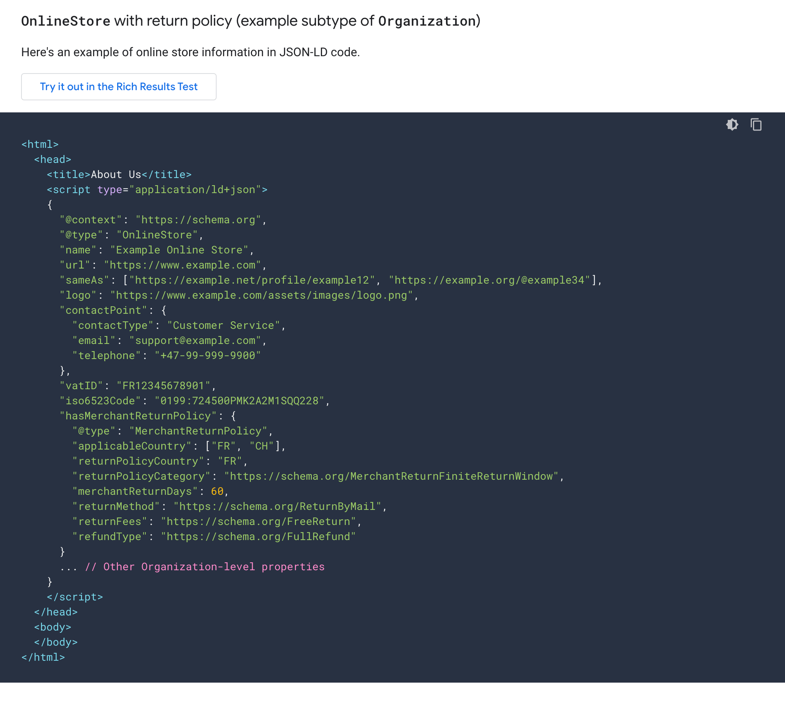Viewport: 785px width, 706px height.
Task: Click the https://schema.org context URL
Action: click(198, 220)
